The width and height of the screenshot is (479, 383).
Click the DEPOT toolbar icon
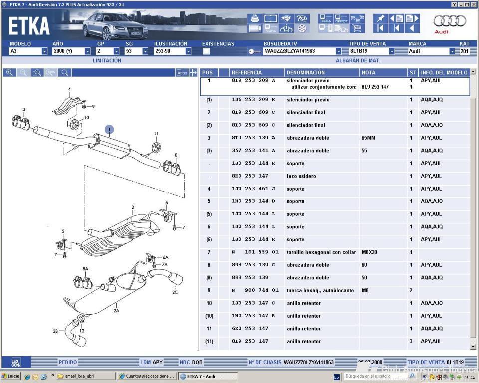(341, 18)
